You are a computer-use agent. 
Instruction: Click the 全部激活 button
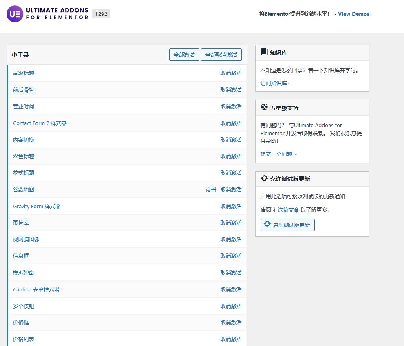(x=184, y=55)
